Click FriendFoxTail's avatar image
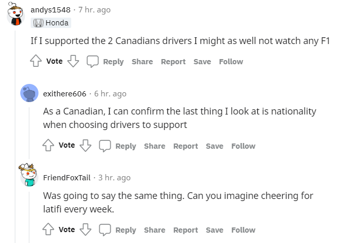Image resolution: width=342 pixels, height=243 pixels. [x=29, y=176]
